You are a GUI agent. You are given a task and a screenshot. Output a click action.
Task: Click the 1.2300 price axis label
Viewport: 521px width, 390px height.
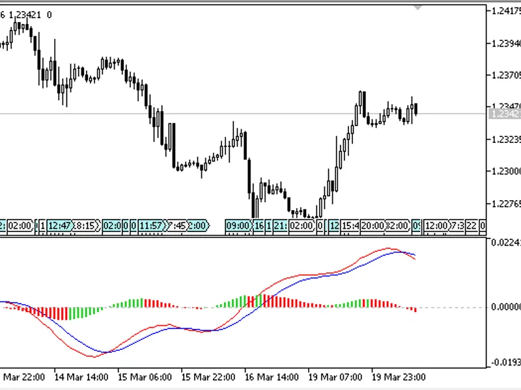(x=506, y=172)
